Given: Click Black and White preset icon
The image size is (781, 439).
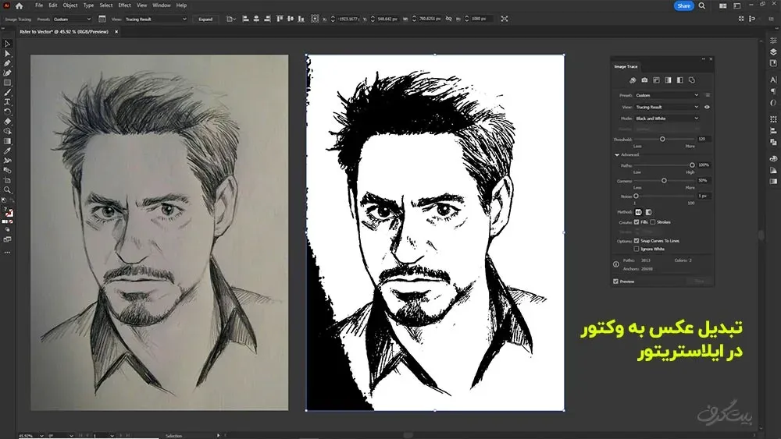Looking at the screenshot, I should (680, 80).
